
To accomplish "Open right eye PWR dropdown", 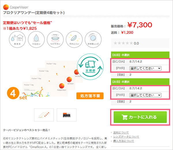I will tap(145, 68).
